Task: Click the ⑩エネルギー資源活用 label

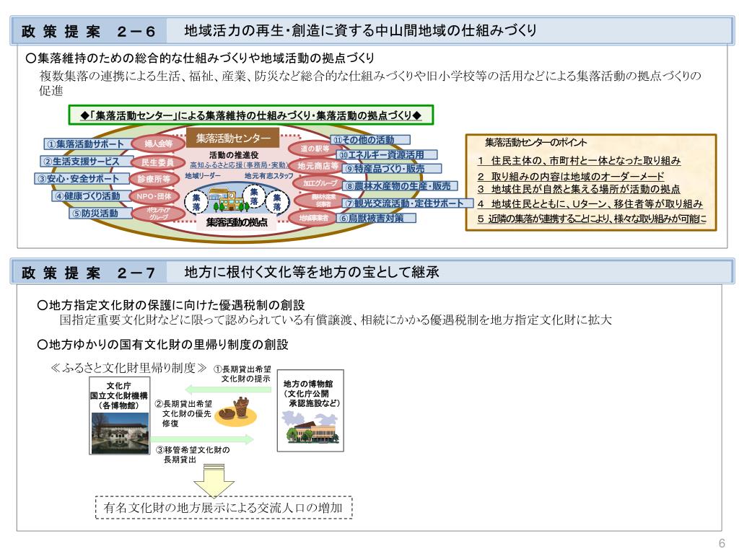Action: click(387, 154)
